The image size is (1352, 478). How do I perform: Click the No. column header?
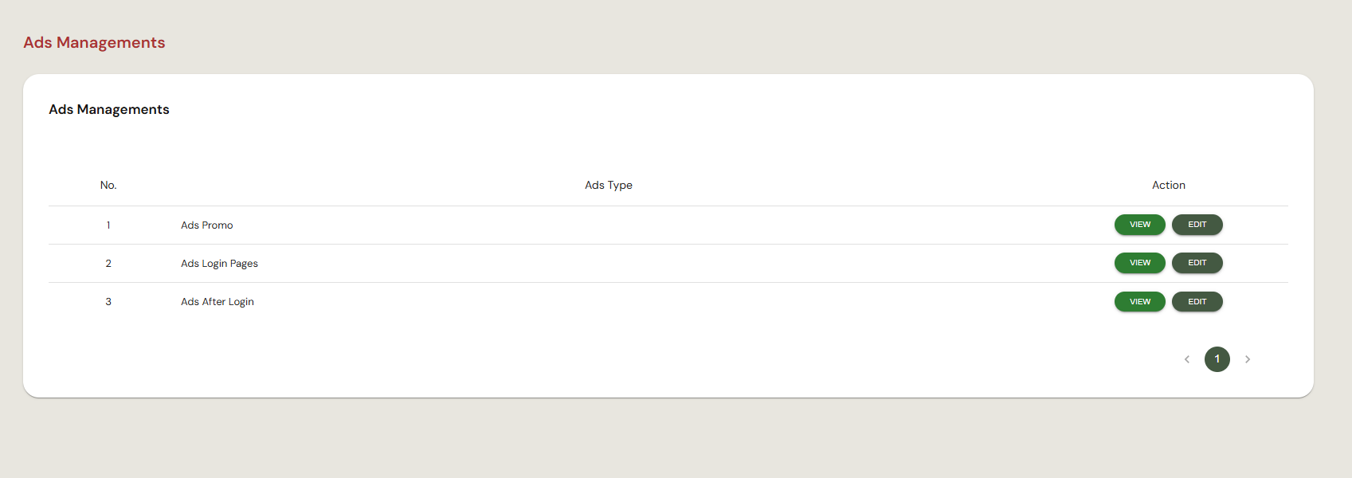108,185
